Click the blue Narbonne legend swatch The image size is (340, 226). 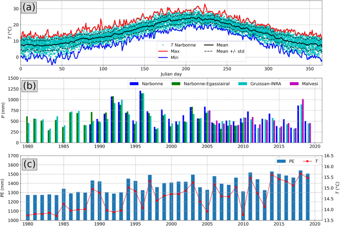[x=134, y=82]
